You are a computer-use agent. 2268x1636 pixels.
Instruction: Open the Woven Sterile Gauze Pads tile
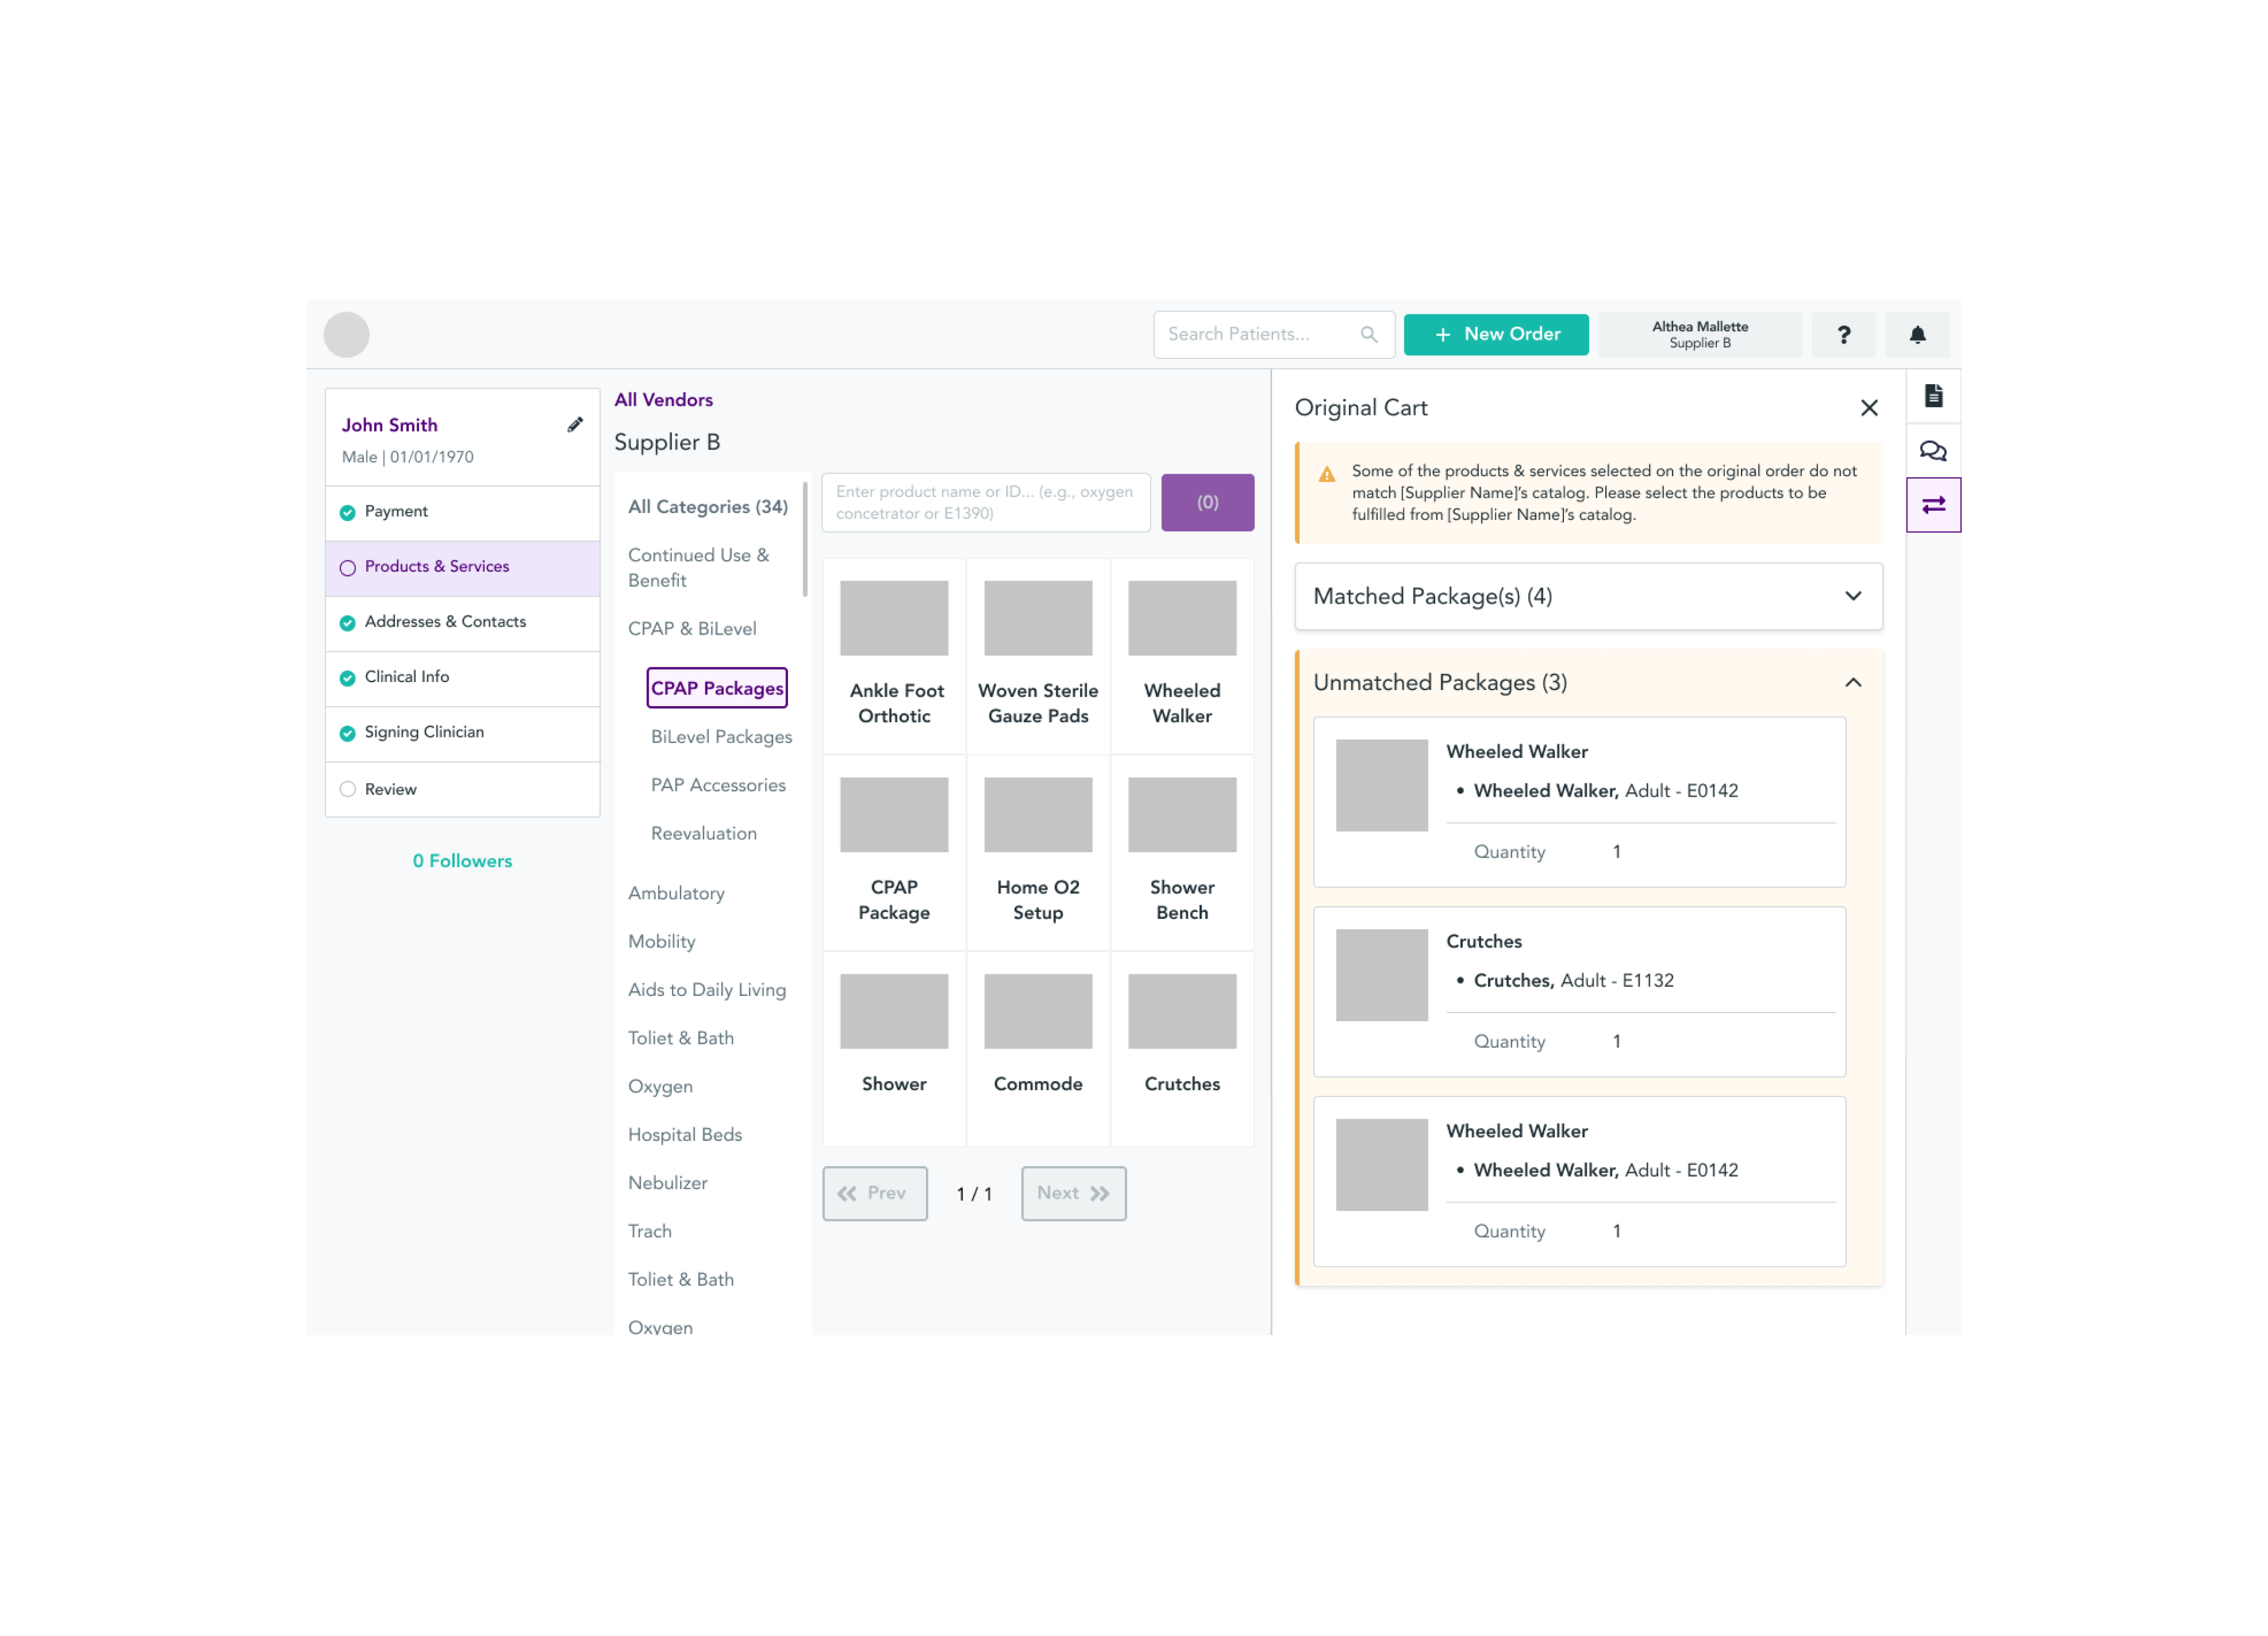point(1038,656)
